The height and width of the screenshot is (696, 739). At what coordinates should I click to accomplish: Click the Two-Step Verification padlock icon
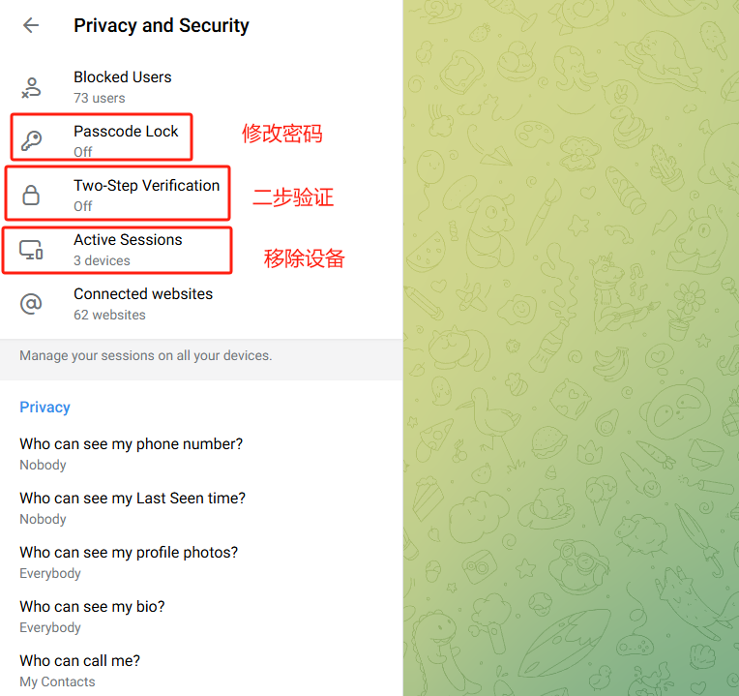31,196
